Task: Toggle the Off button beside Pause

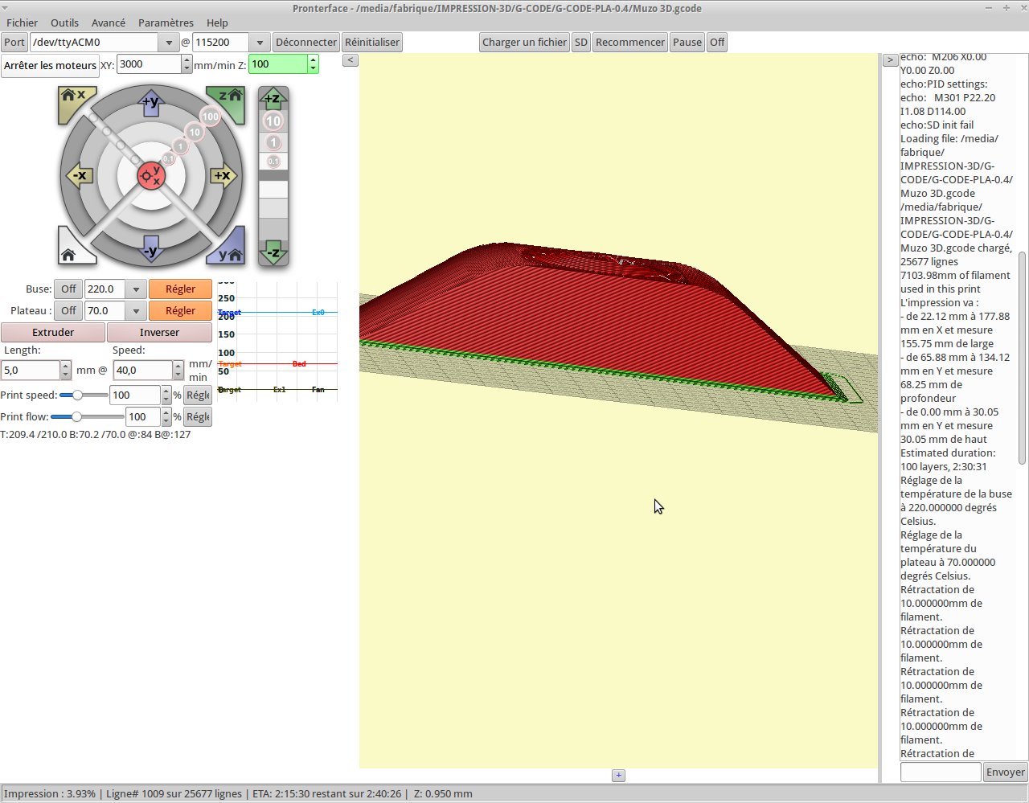Action: [x=717, y=43]
